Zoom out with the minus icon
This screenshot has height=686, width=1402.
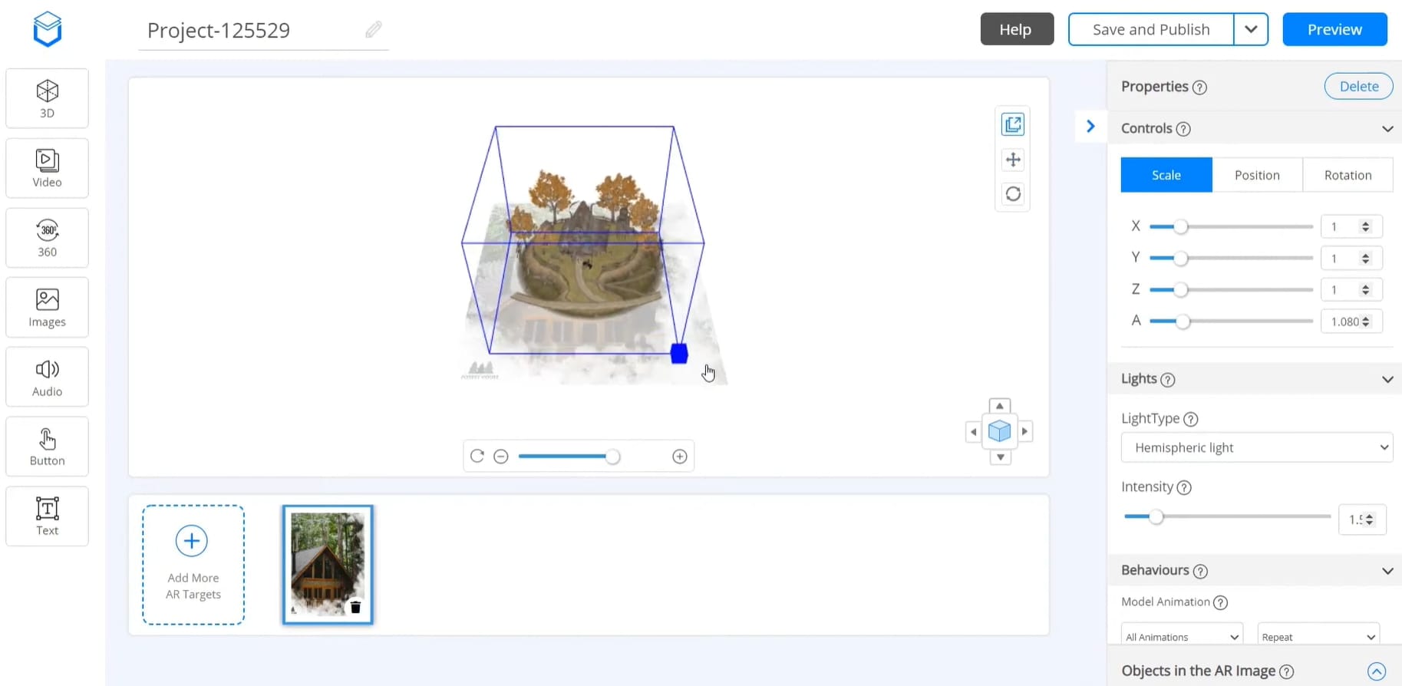point(501,457)
